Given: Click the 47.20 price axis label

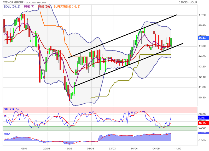Looking at the screenshot, I should point(202,15).
